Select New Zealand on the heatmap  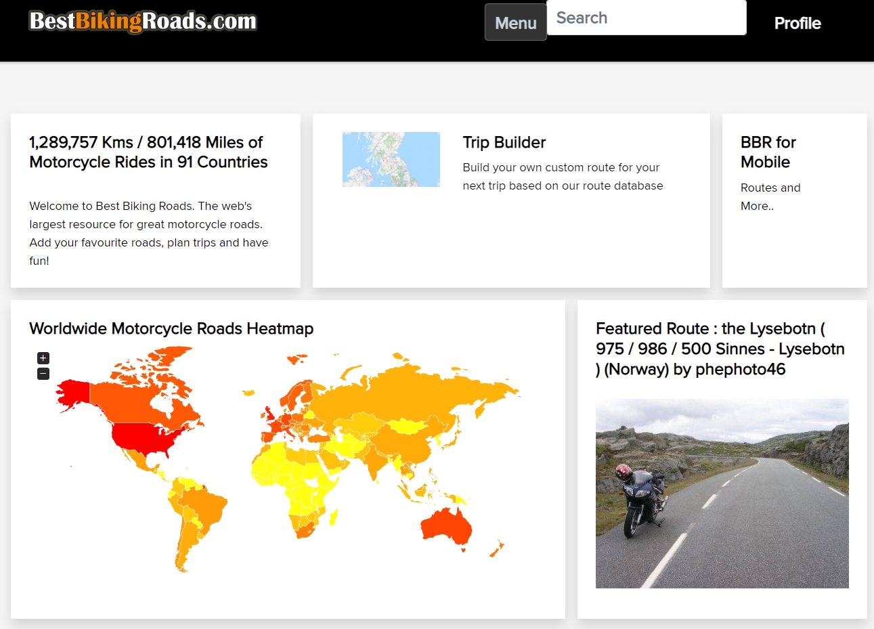pos(497,549)
